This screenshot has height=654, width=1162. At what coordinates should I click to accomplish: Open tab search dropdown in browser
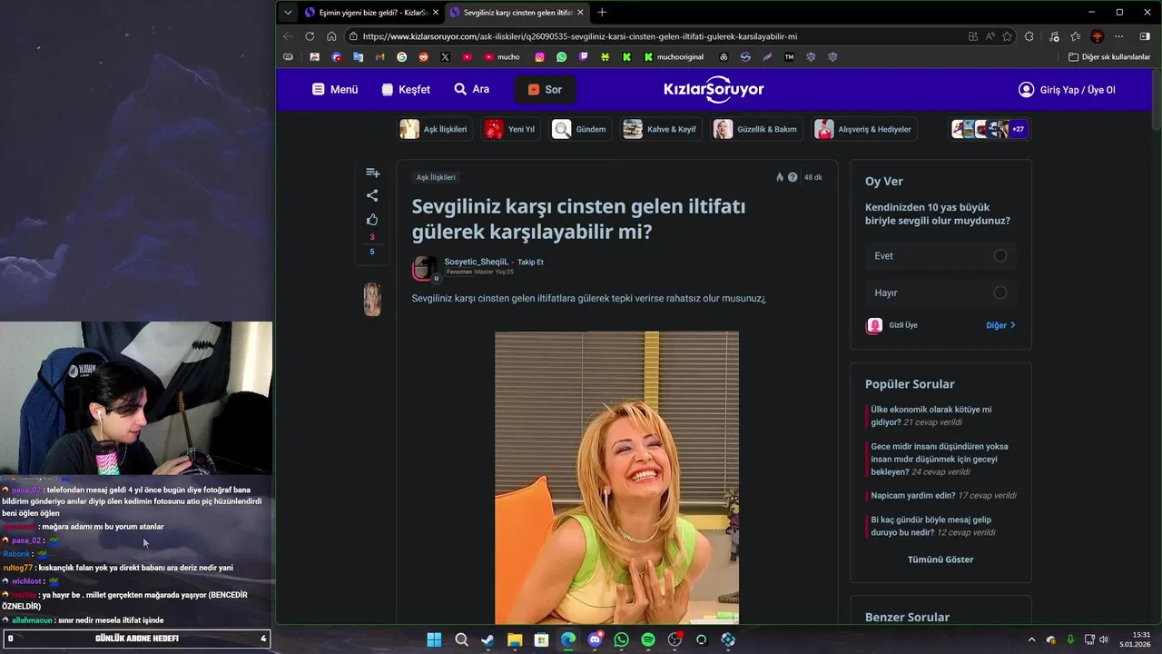288,12
